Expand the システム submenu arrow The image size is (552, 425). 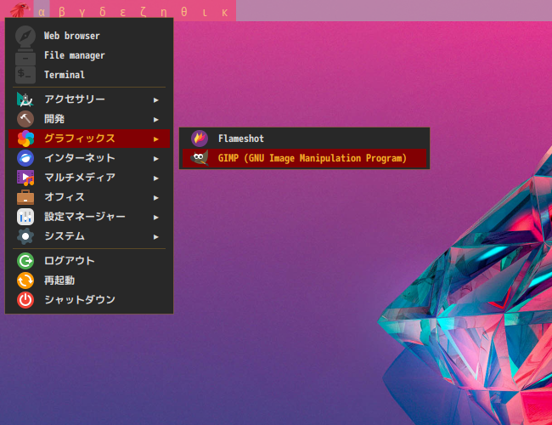(156, 237)
